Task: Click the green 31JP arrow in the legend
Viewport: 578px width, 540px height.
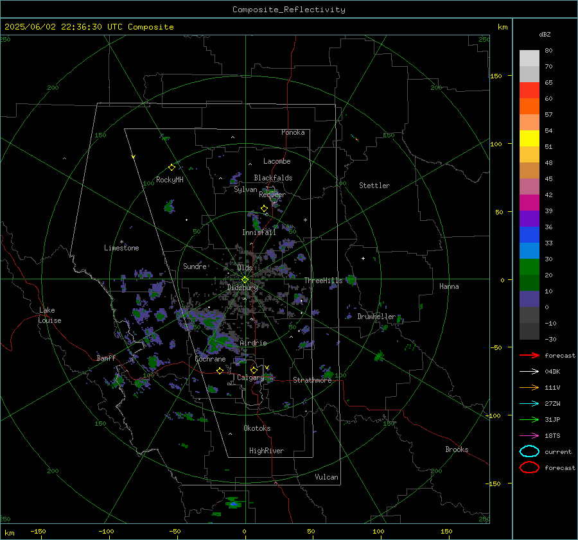Action: click(529, 419)
